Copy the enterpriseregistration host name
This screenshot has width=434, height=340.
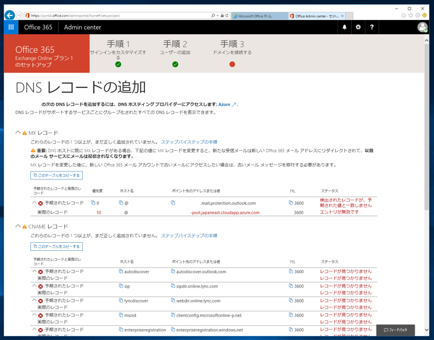pos(121,330)
